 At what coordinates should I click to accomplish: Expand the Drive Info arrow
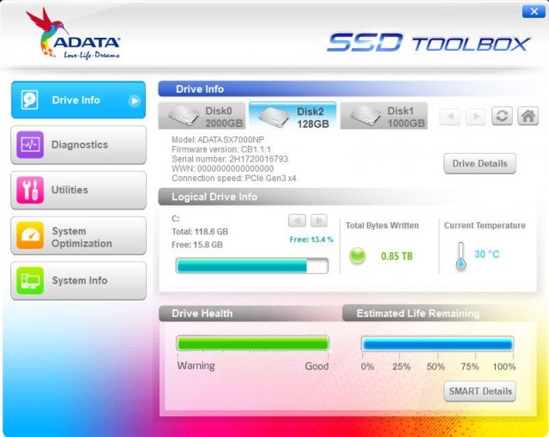[x=134, y=100]
